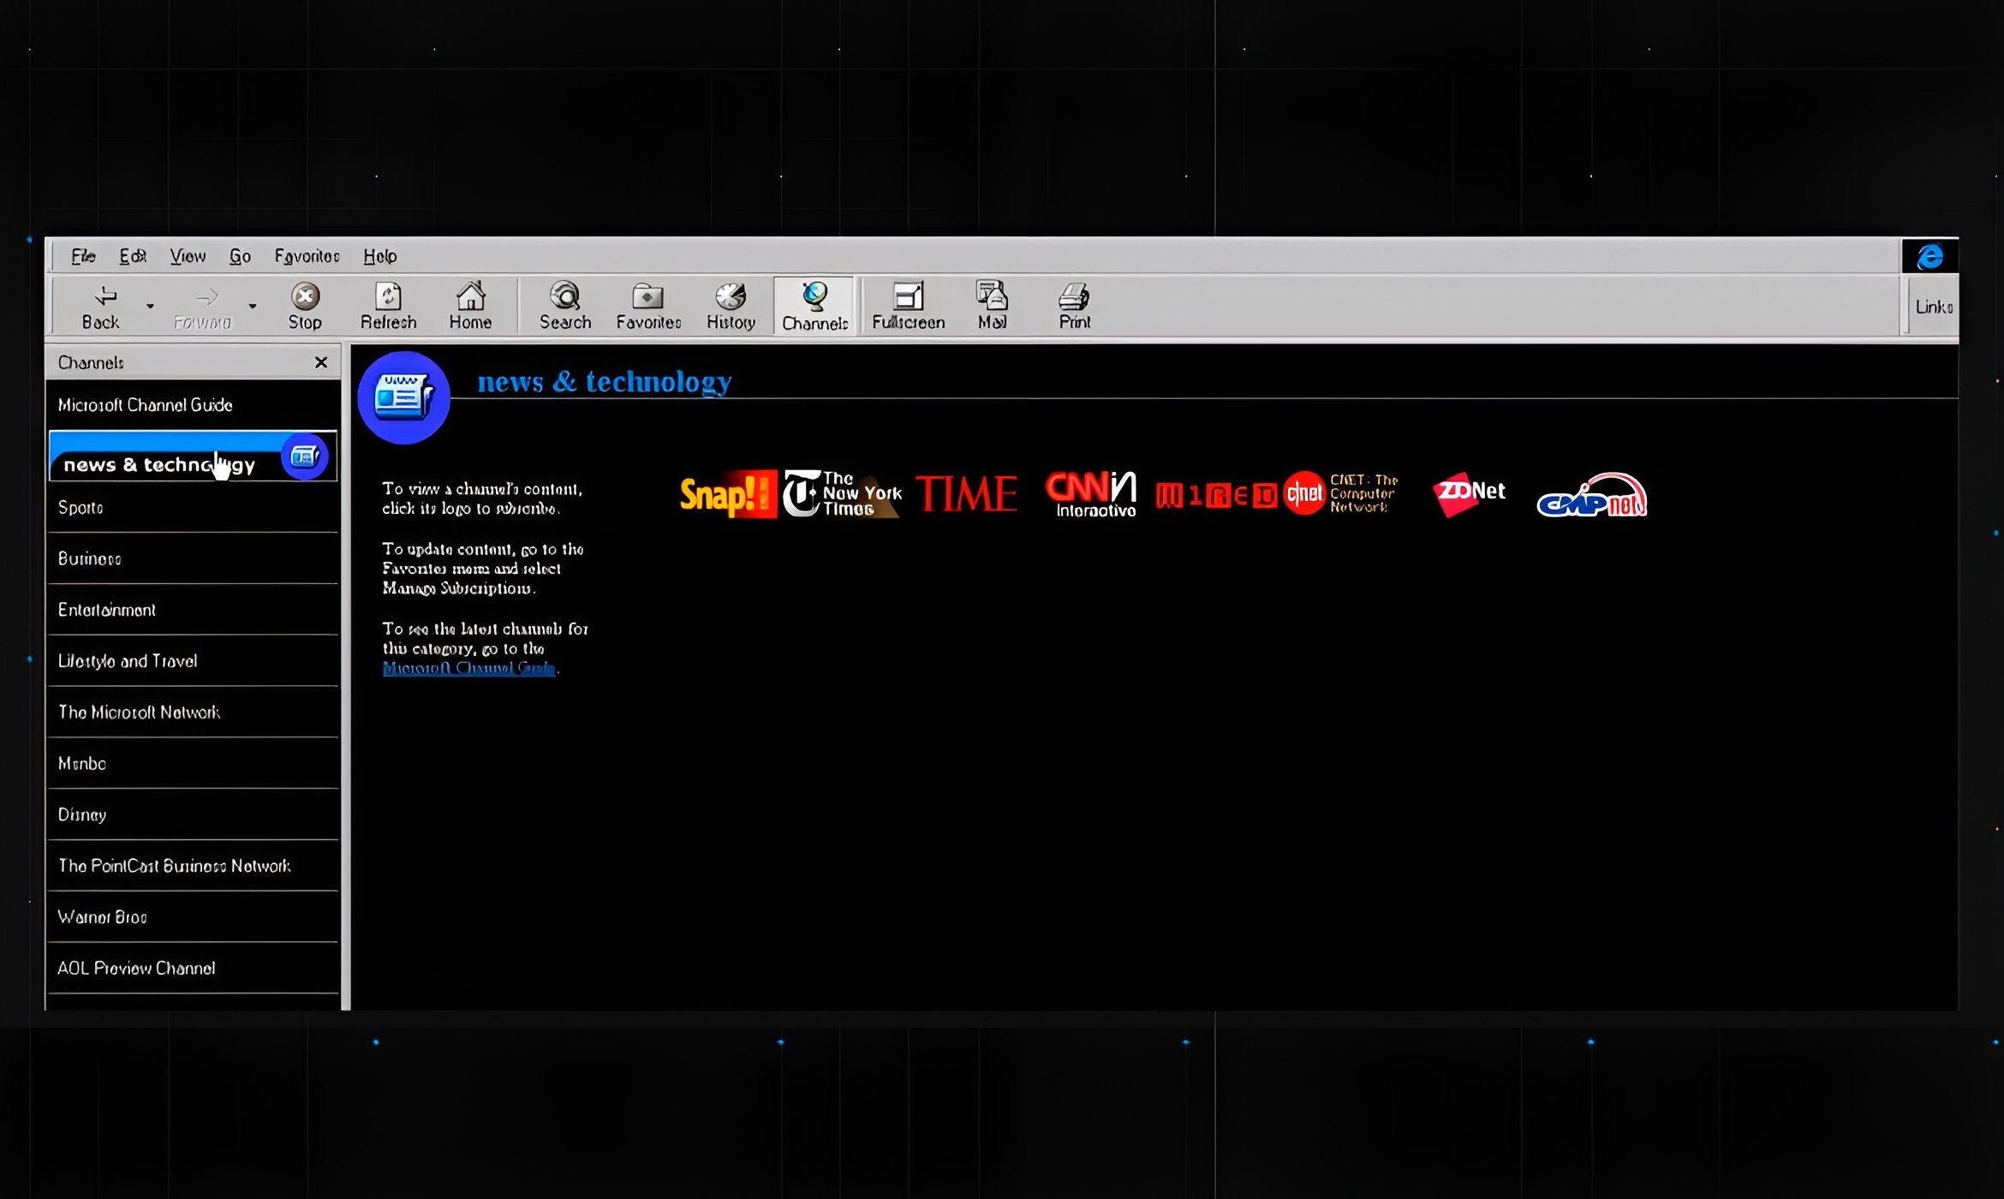Subscribe via the Snap! logo
The width and height of the screenshot is (2004, 1199).
(728, 494)
